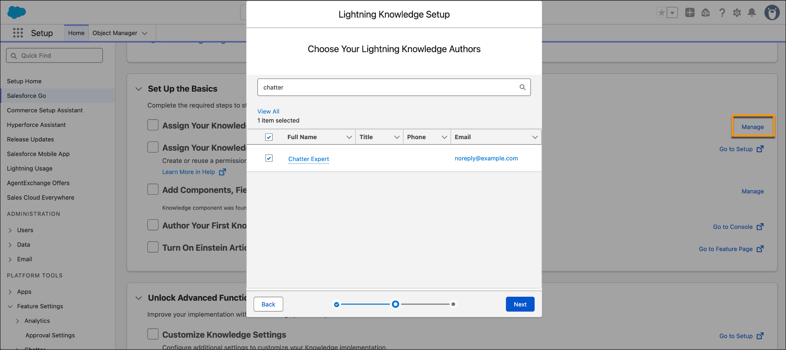
Task: Switch to the Object Manager tab
Action: click(x=115, y=33)
